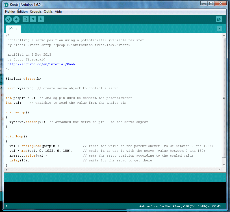
Task: Click the black console output area
Action: pyautogui.click(x=115, y=192)
